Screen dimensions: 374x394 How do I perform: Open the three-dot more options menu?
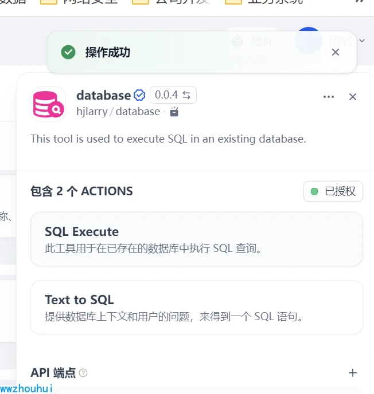329,97
